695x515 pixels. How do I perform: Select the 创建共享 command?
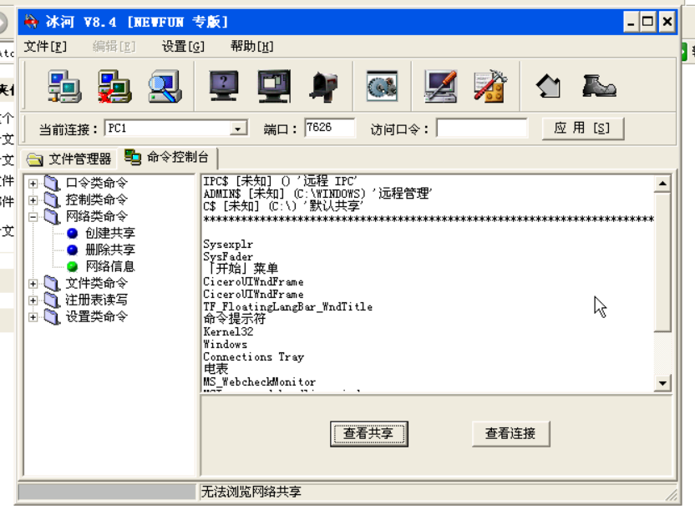110,233
